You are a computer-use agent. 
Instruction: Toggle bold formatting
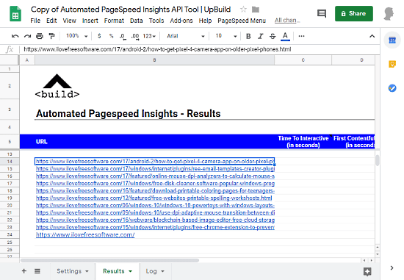(248, 36)
